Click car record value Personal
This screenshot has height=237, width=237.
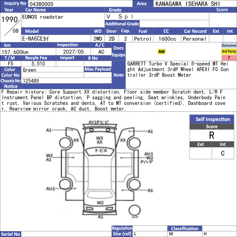click(x=195, y=39)
